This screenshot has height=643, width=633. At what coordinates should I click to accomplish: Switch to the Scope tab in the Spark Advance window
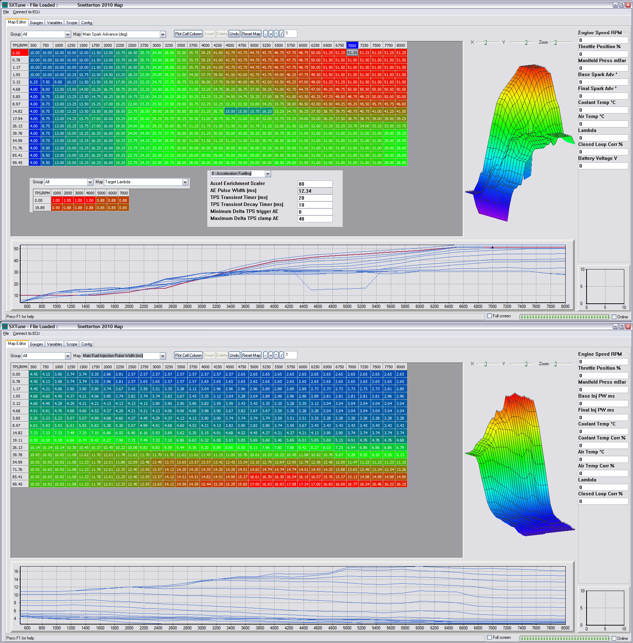[x=72, y=23]
